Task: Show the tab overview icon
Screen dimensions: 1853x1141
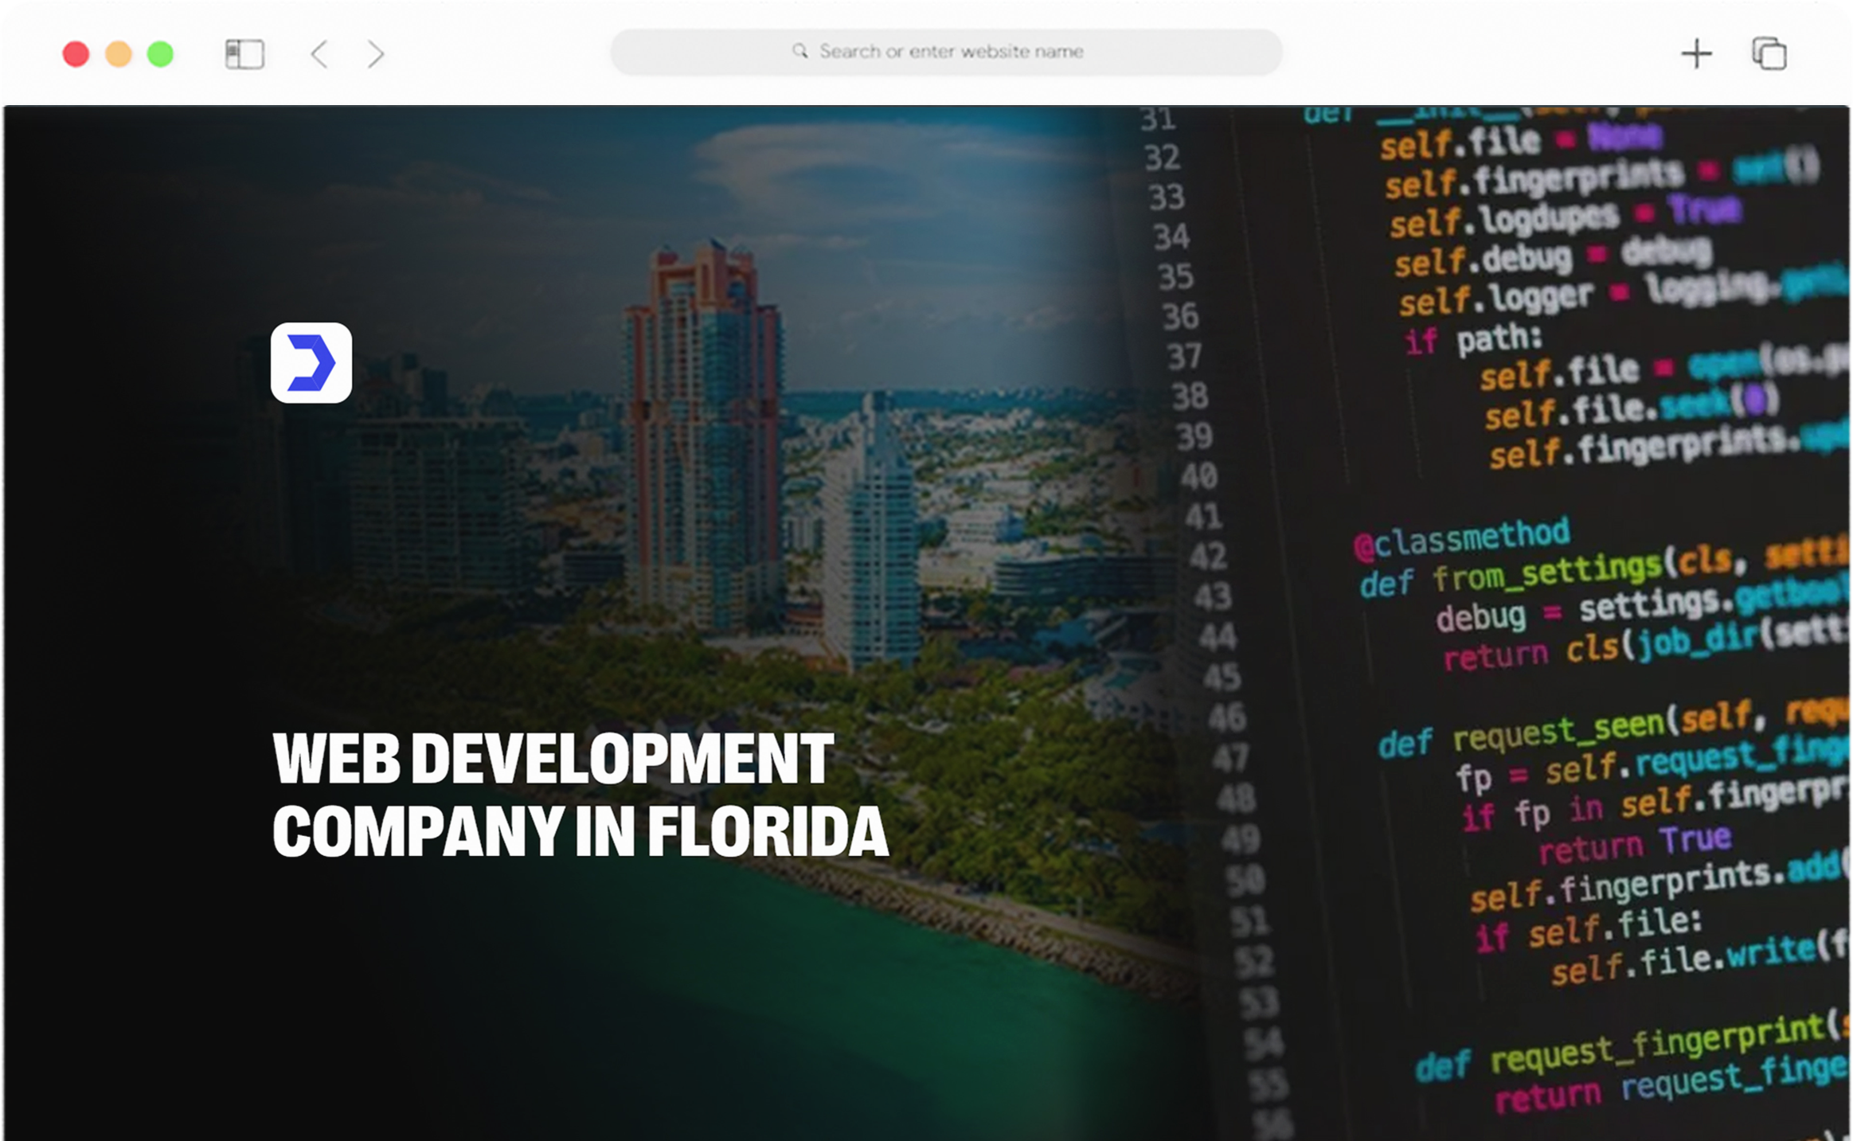Action: [1769, 54]
